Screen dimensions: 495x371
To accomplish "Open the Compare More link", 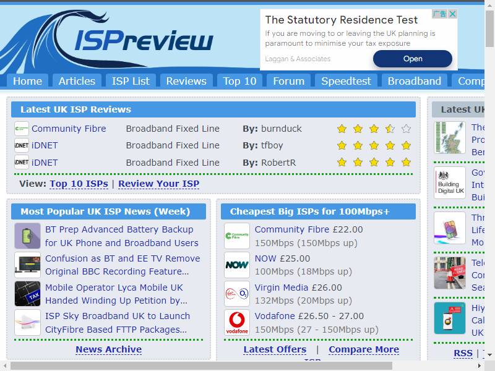I will point(364,349).
